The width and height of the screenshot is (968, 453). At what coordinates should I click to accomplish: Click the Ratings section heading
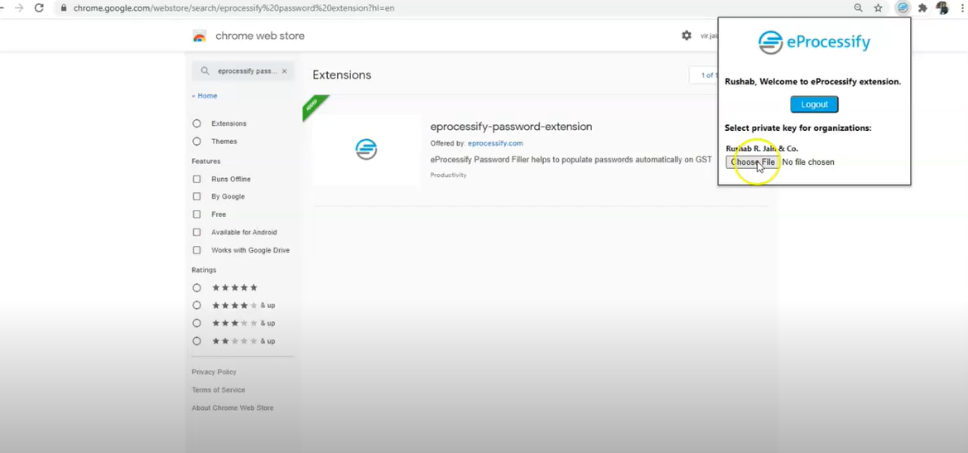tap(205, 270)
